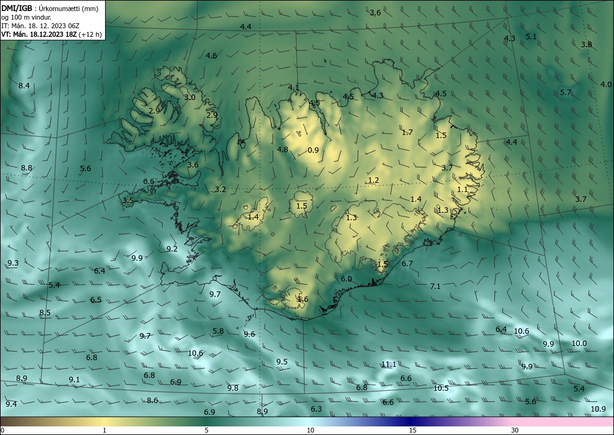Select the 5.1 value on the map
The width and height of the screenshot is (614, 435).
[x=531, y=37]
